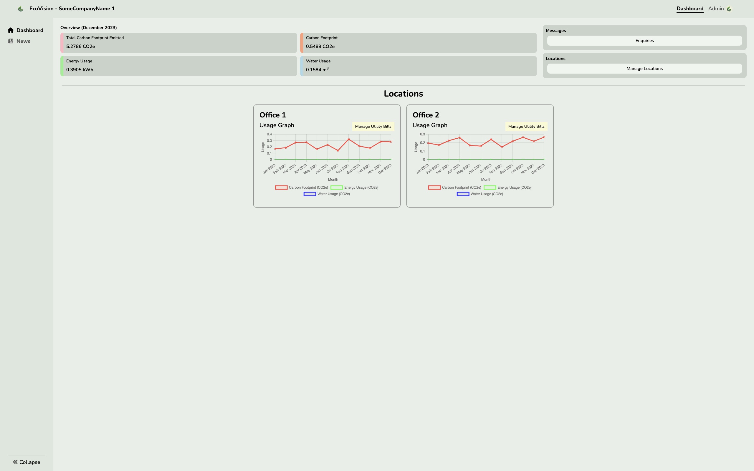This screenshot has width=754, height=471.
Task: Manage Utility Bills for Office 1
Action: coord(373,127)
